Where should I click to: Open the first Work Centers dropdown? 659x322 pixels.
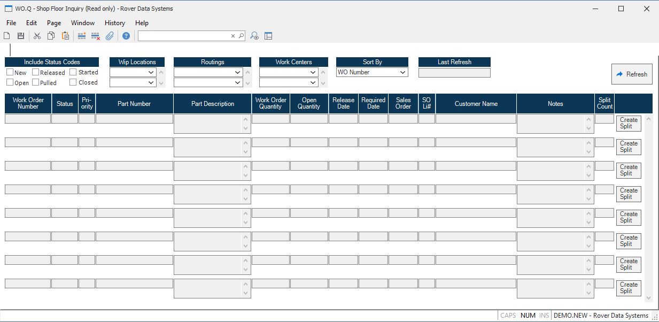pos(313,72)
